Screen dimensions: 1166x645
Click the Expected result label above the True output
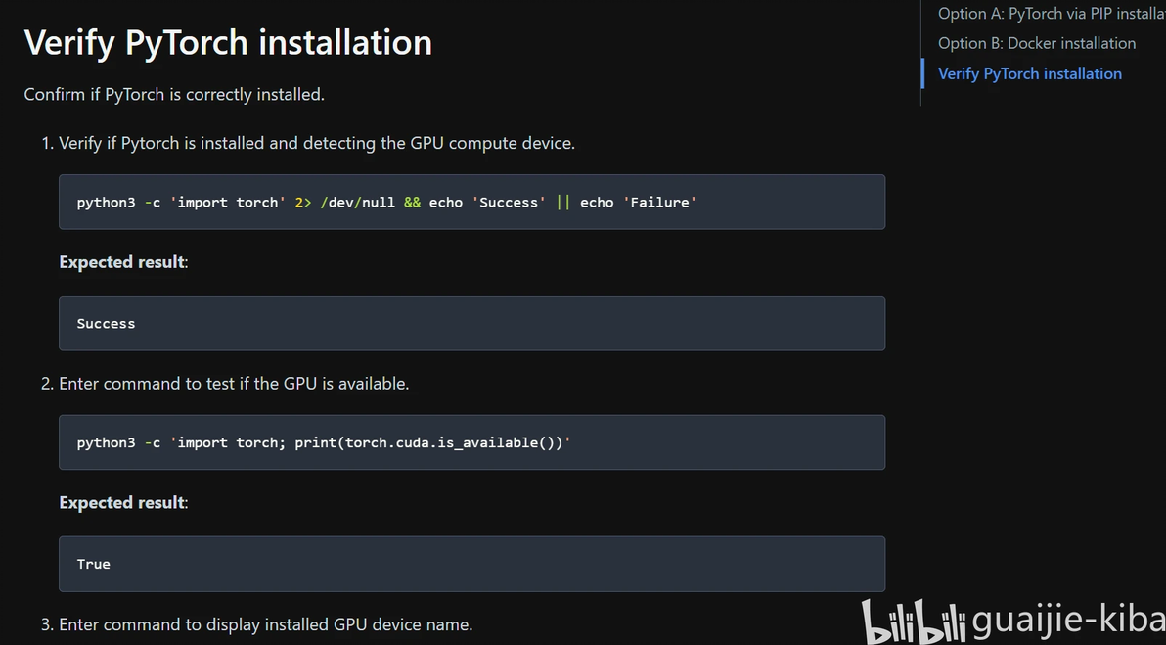[123, 503]
